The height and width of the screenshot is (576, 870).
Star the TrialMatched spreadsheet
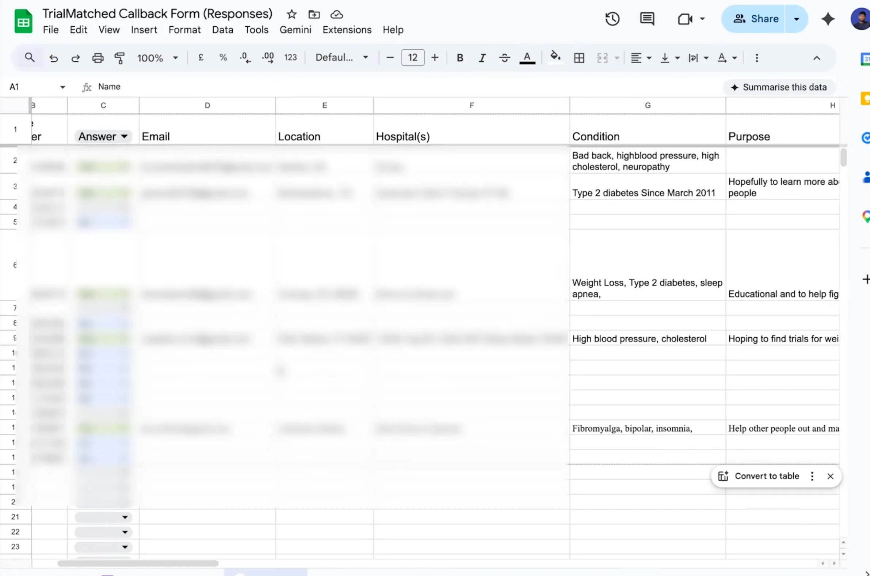tap(291, 14)
